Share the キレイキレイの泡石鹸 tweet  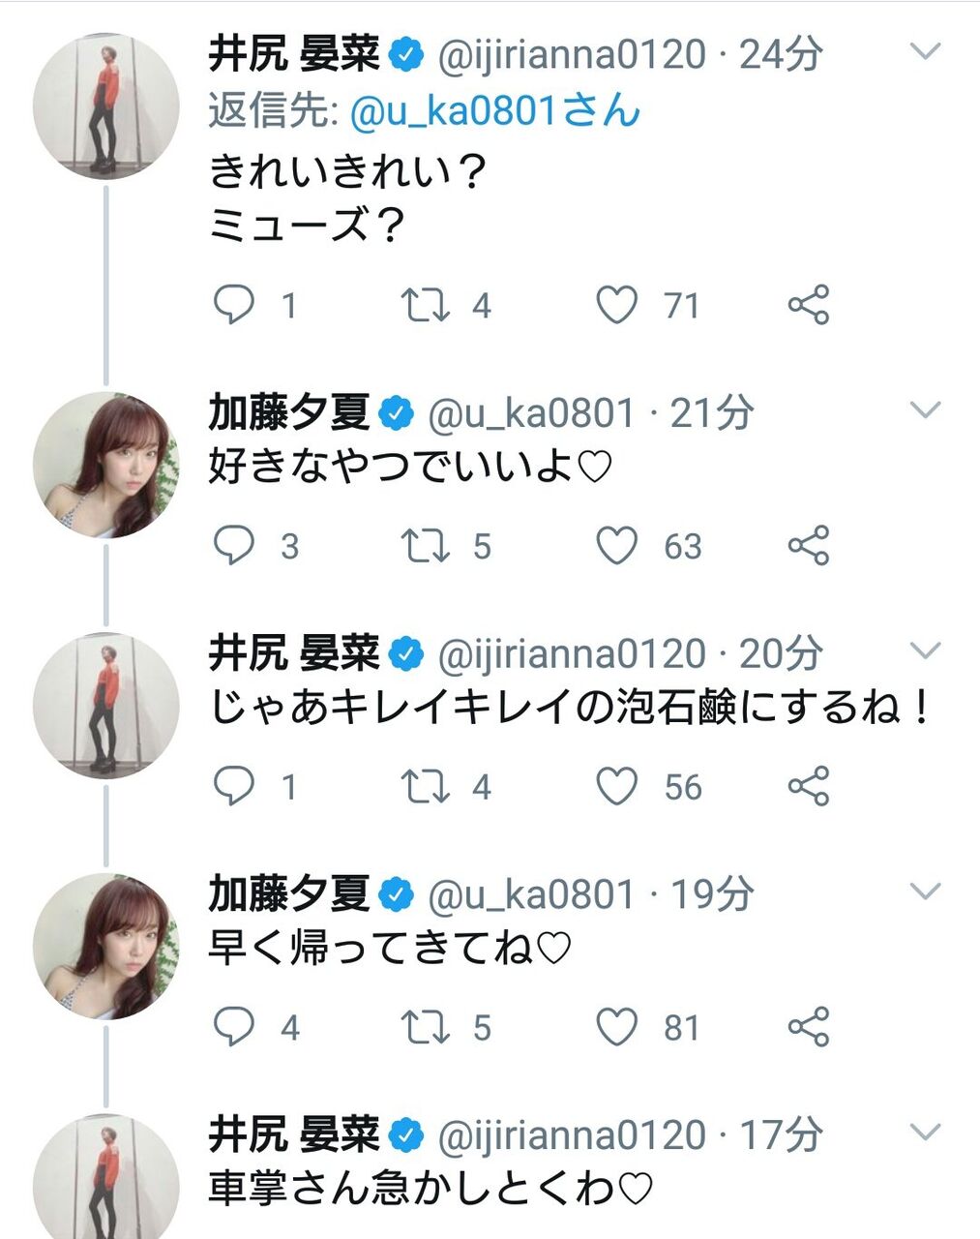pos(809,786)
